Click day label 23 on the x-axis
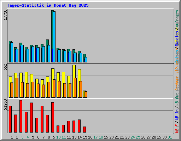 (x=127, y=137)
